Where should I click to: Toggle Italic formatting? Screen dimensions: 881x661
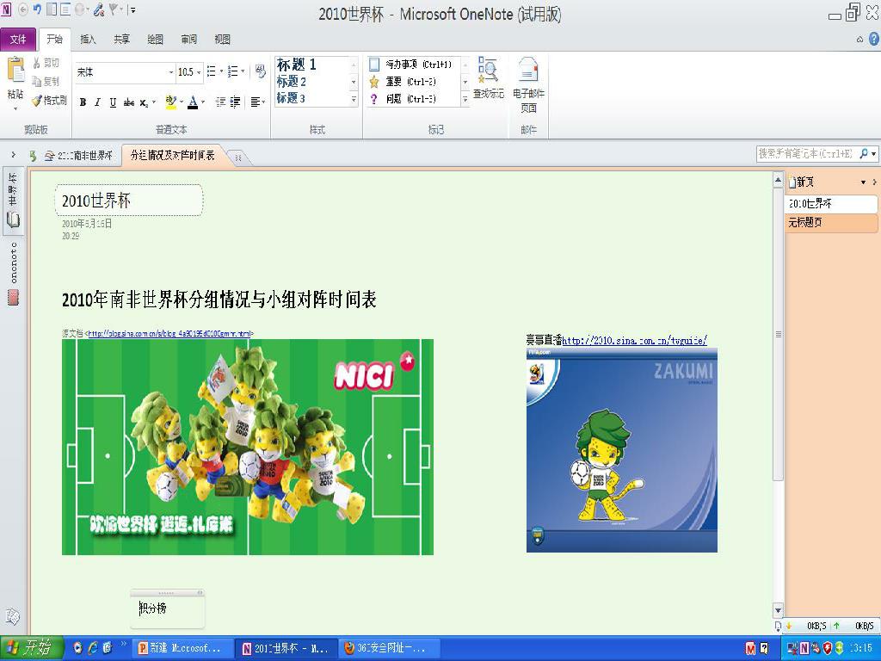pos(98,102)
